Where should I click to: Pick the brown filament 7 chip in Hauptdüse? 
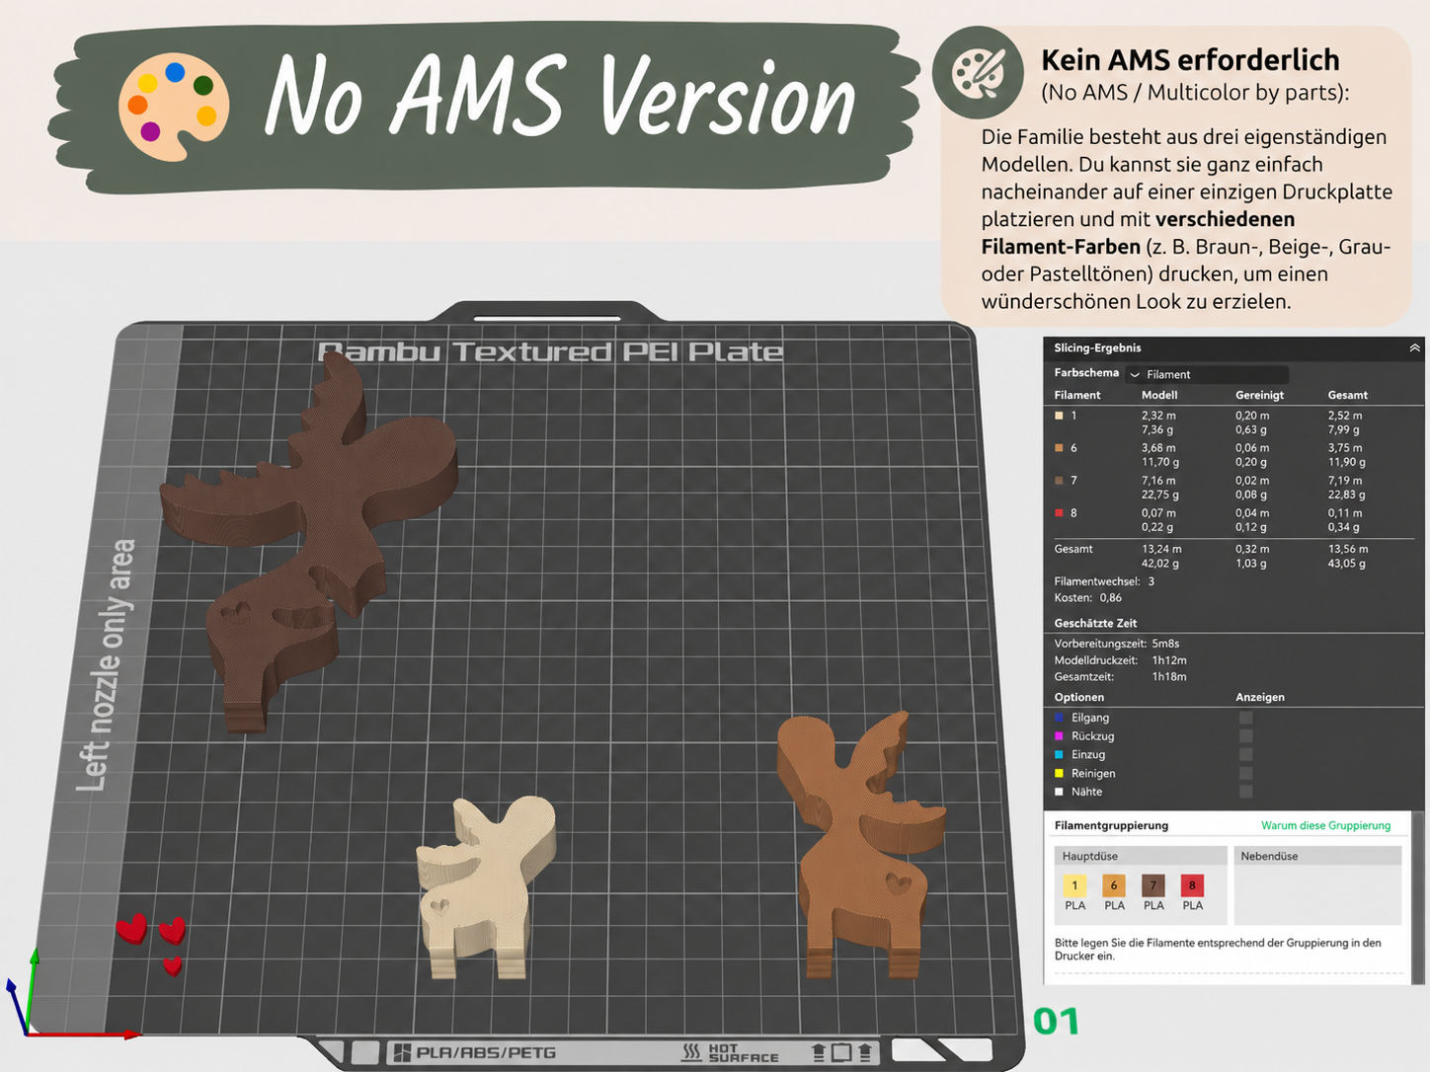1153,885
